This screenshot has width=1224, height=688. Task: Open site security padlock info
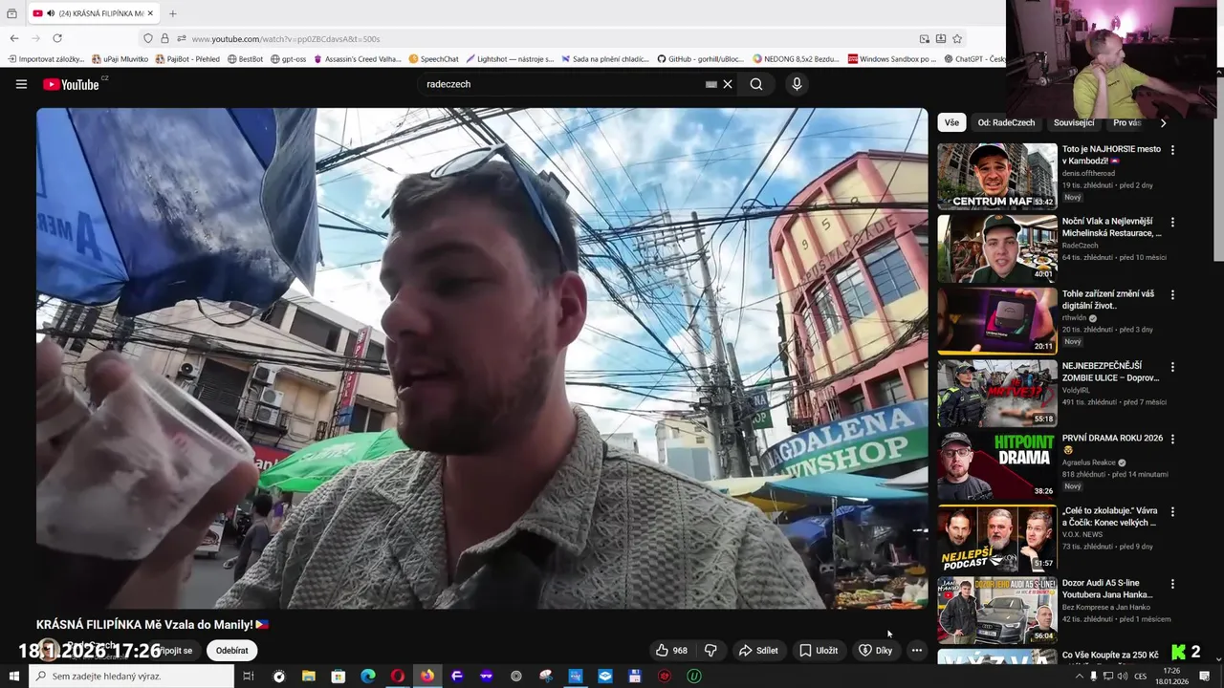coord(164,38)
